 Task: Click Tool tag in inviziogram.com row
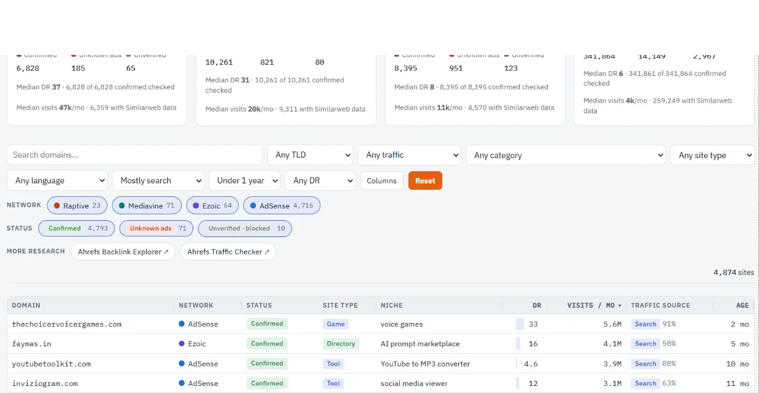tap(334, 384)
